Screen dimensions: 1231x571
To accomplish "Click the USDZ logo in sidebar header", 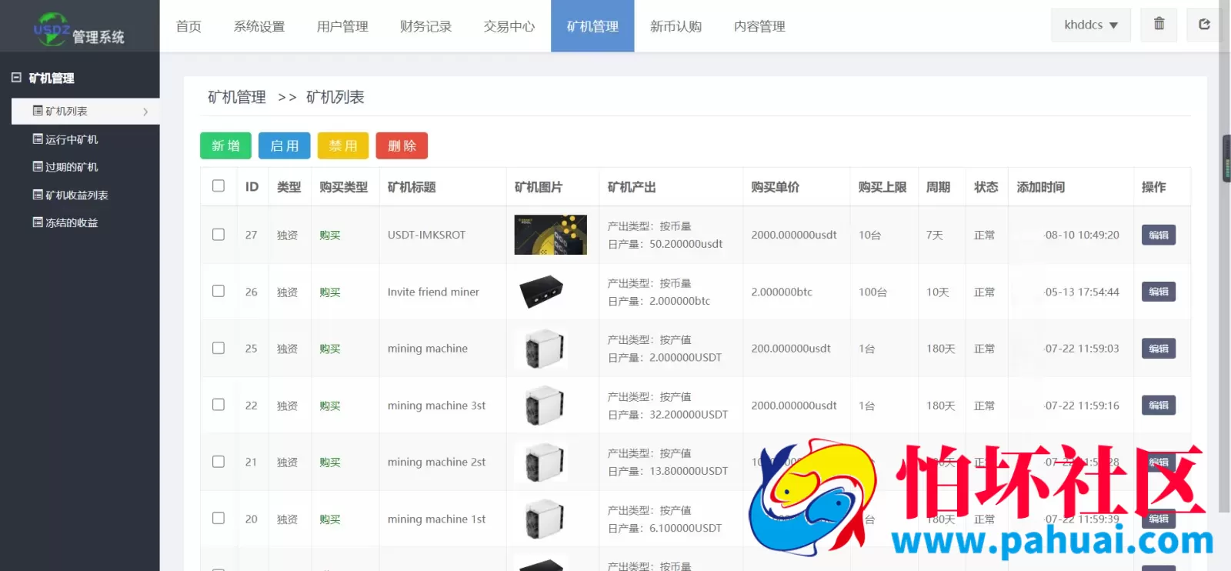I will [x=52, y=28].
